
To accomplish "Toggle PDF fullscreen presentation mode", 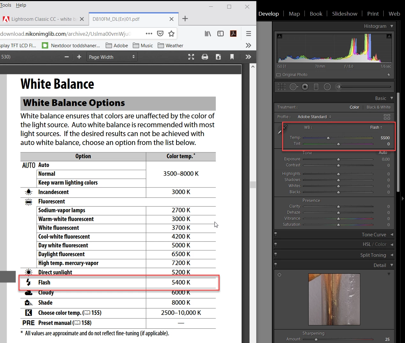I will (191, 57).
